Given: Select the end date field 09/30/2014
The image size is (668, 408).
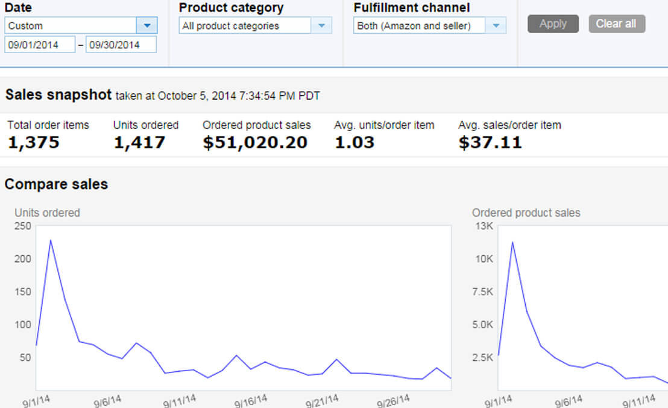Looking at the screenshot, I should point(121,45).
